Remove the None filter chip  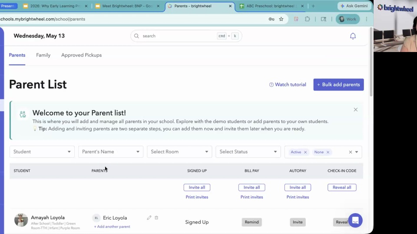(x=328, y=152)
